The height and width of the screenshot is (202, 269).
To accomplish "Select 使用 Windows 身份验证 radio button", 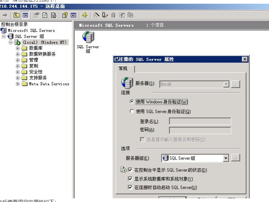I will [x=132, y=101].
